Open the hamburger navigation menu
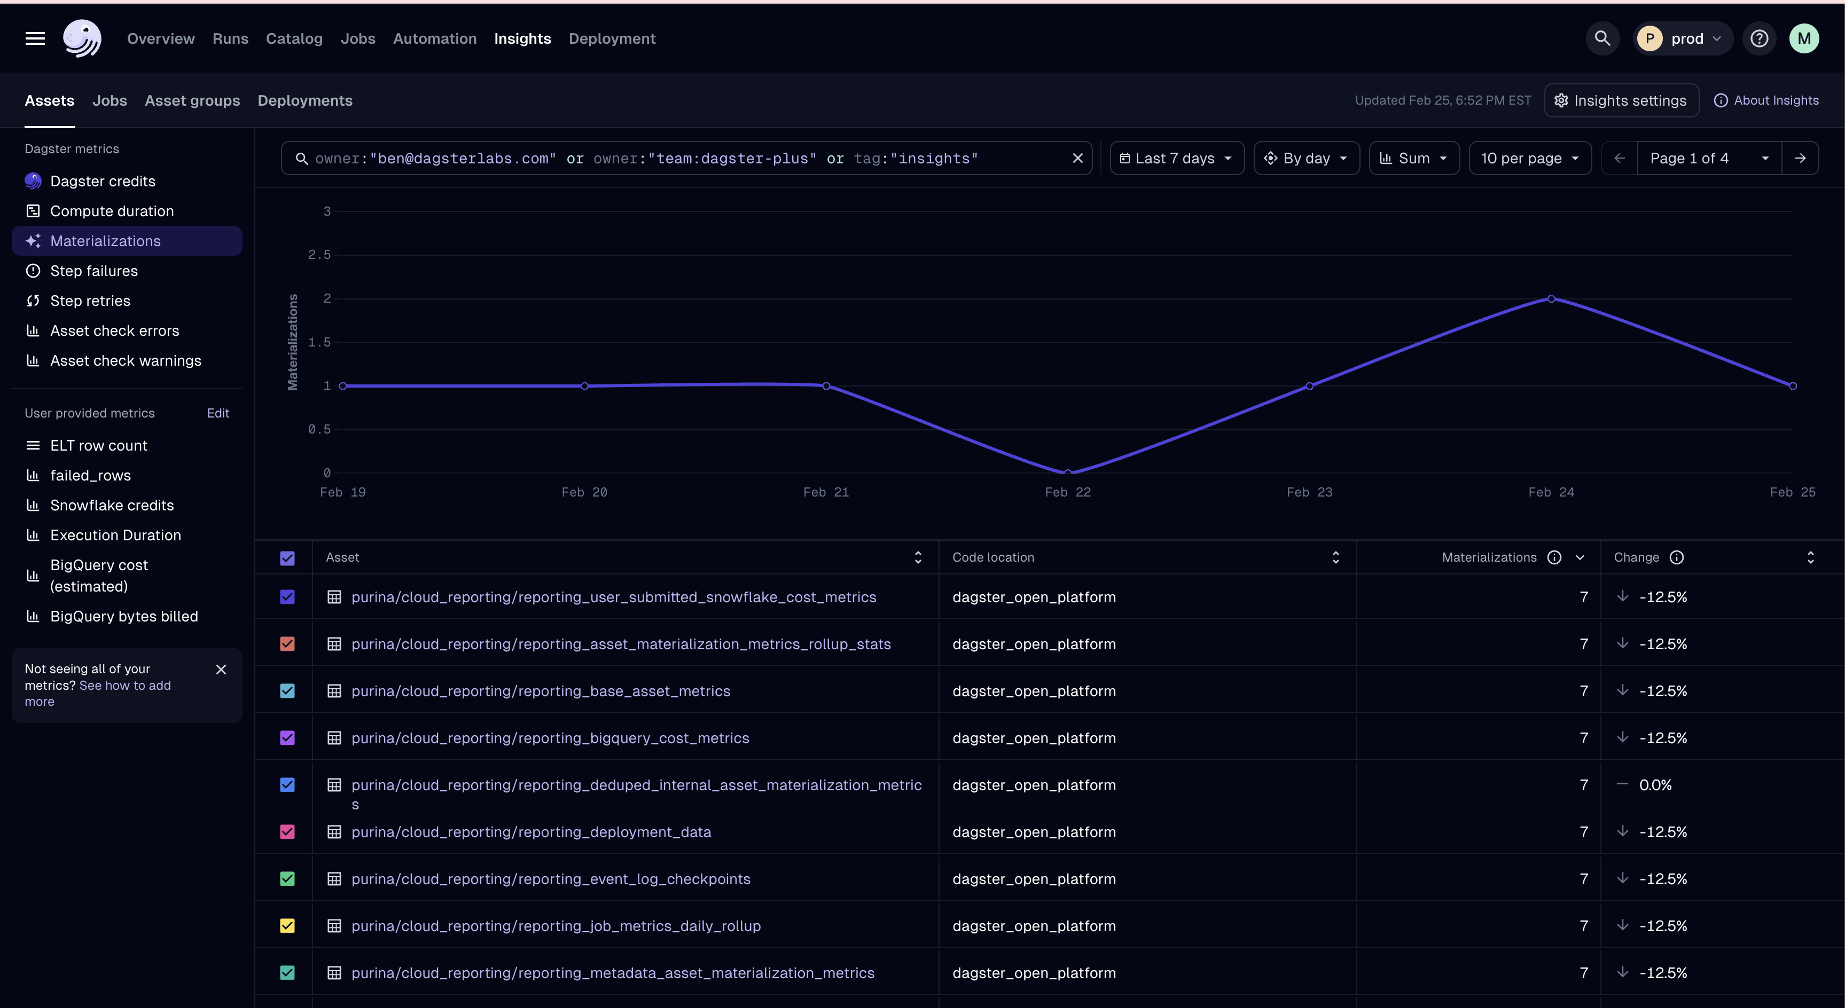Screen dimensions: 1845x1008 click(35, 38)
